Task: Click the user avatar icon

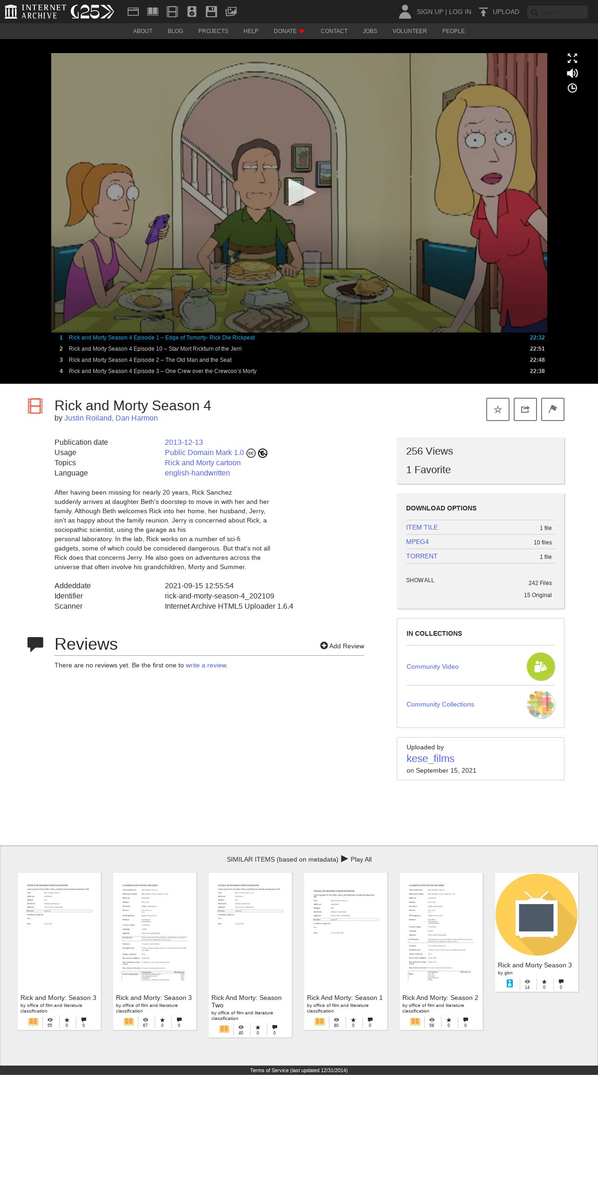Action: tap(405, 12)
